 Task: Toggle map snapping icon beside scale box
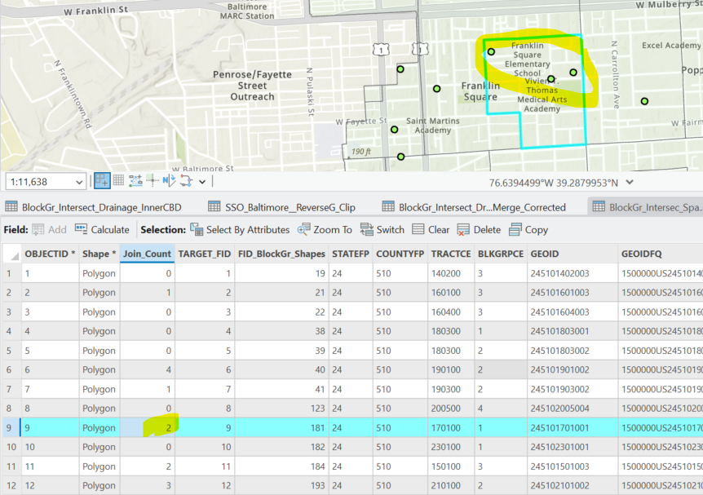click(102, 181)
